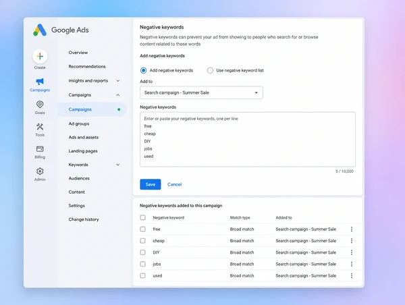Open the Goals sidebar icon
The height and width of the screenshot is (305, 405).
40,105
